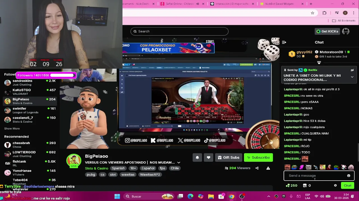Viewport: 359px width, 201px height.
Task: Open browser extensions puzzle icon
Action: pyautogui.click(x=325, y=13)
